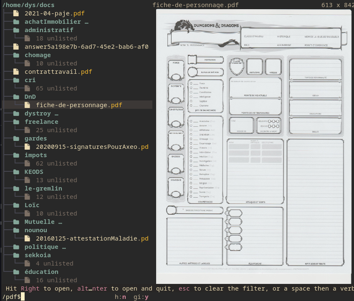The image size is (354, 301).
Task: Click the PDF preview page thumbnail
Action: (x=253, y=147)
